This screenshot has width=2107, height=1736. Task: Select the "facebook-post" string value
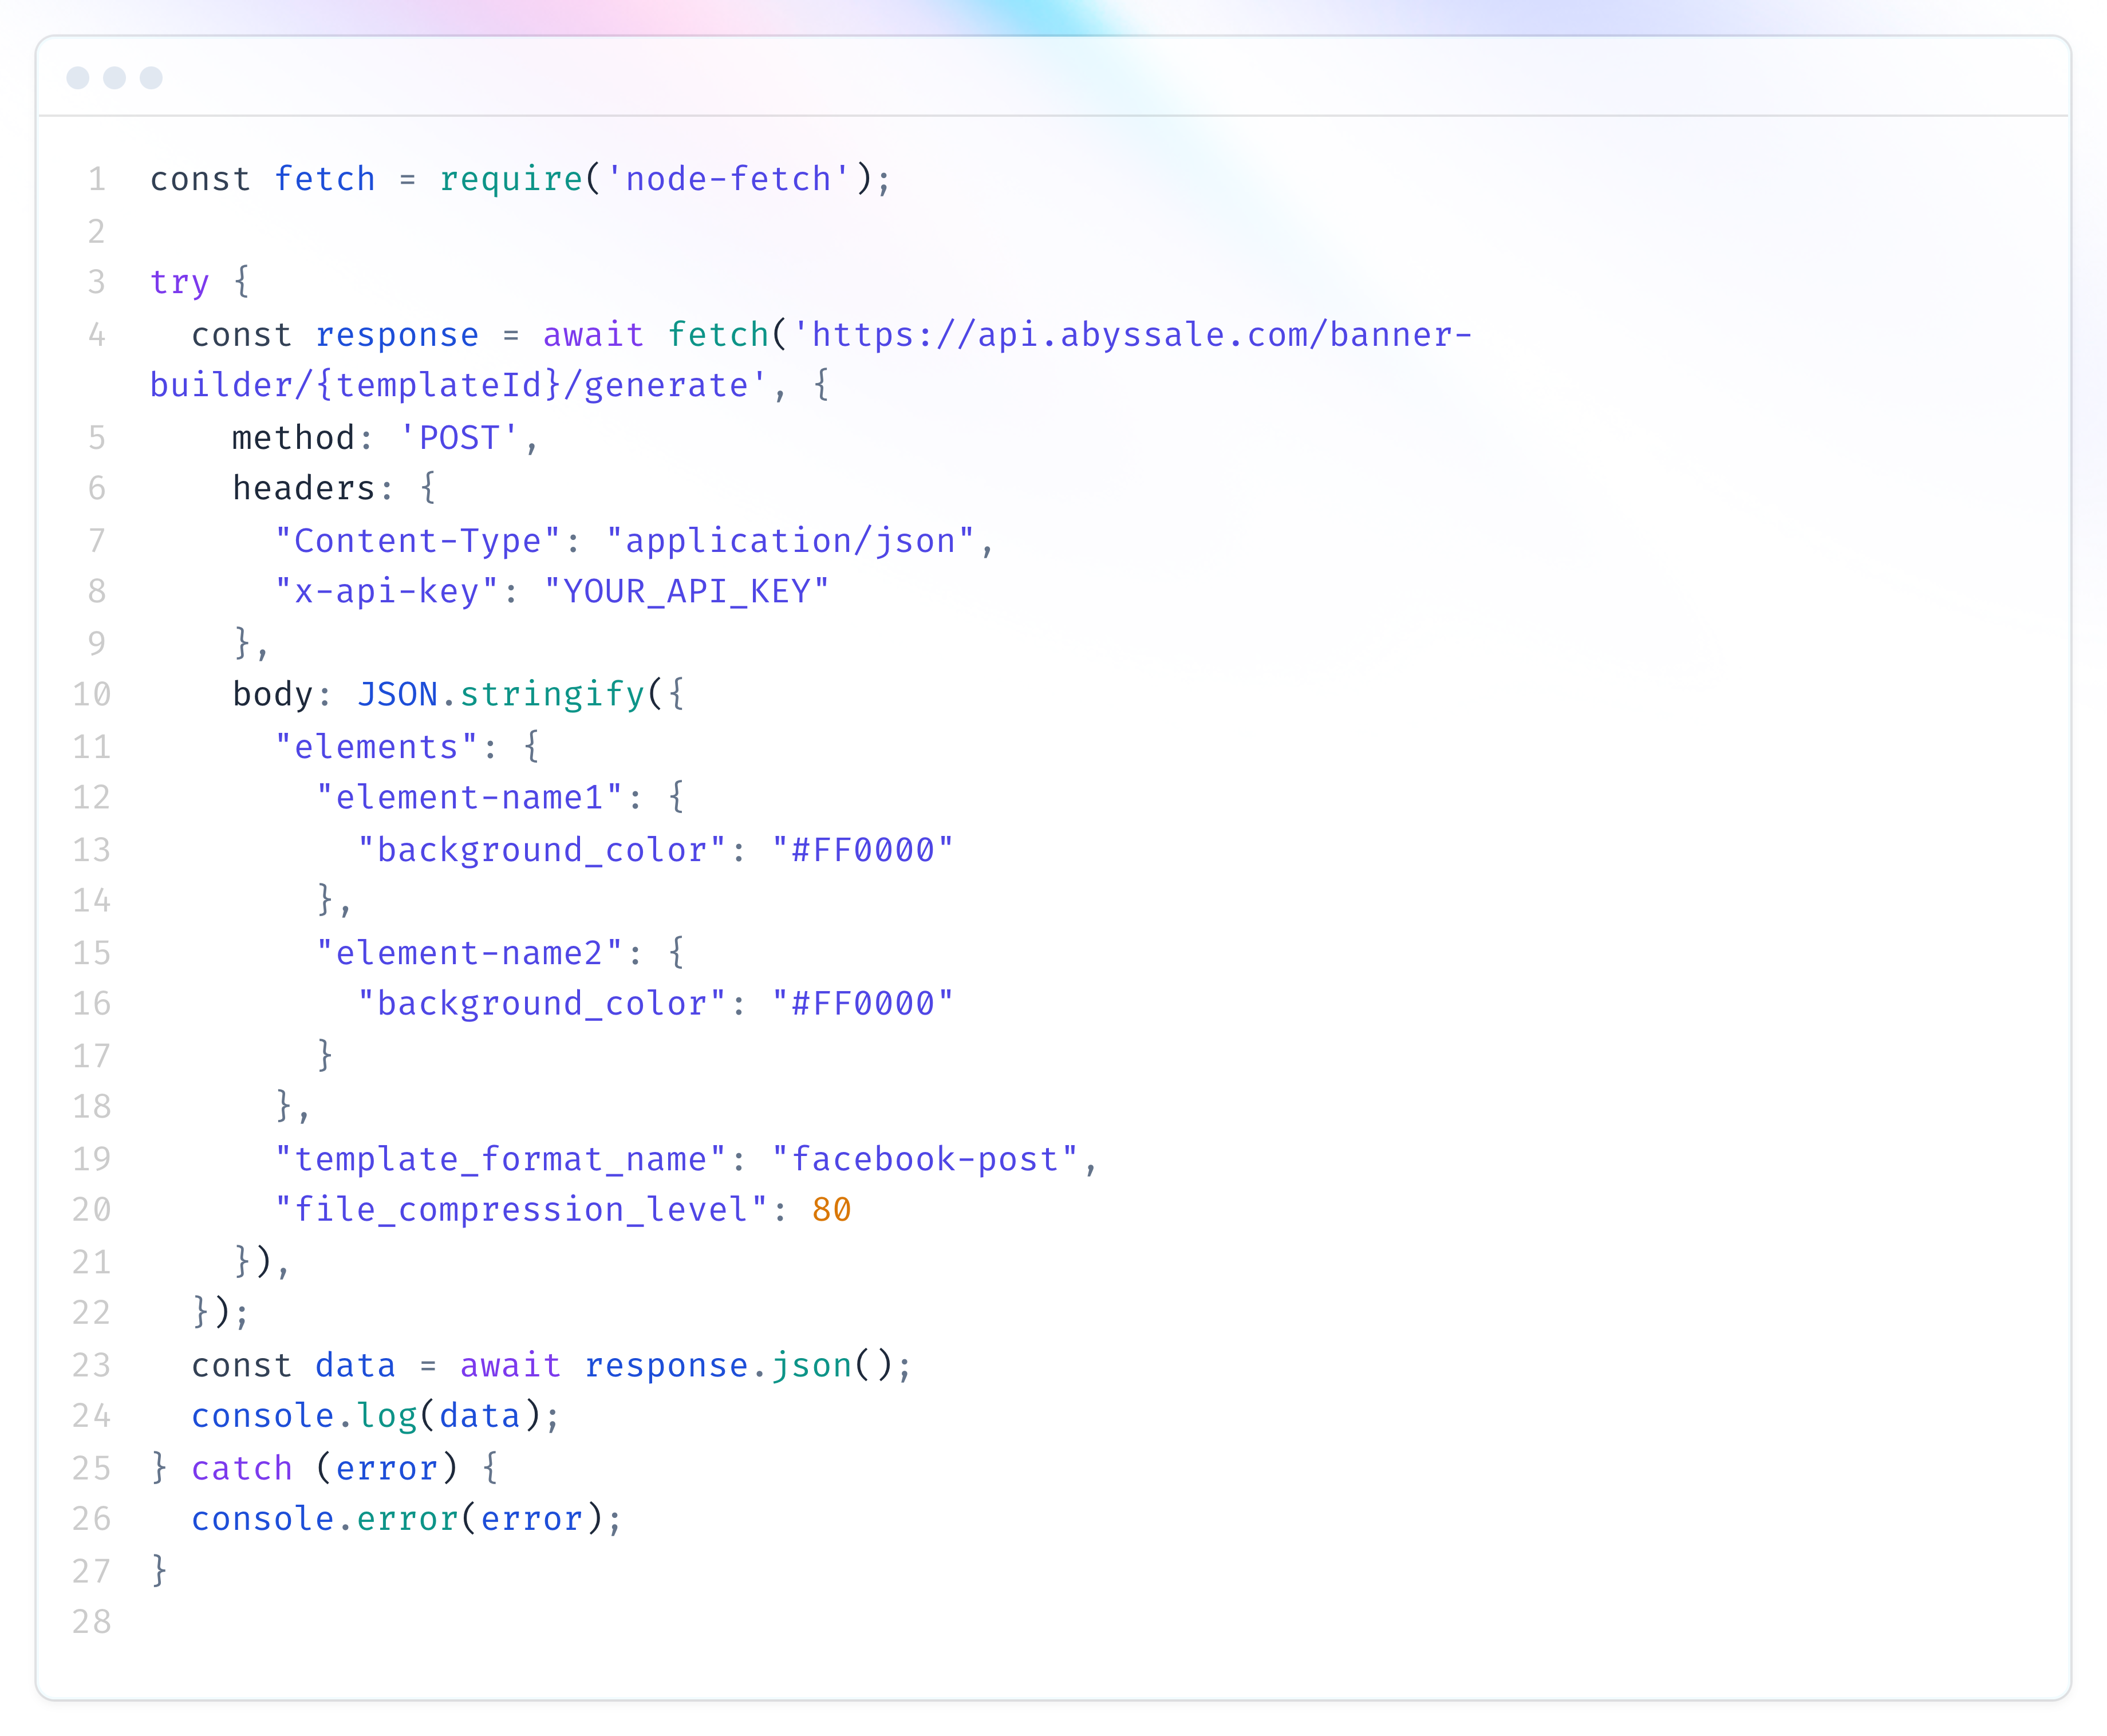point(925,1160)
